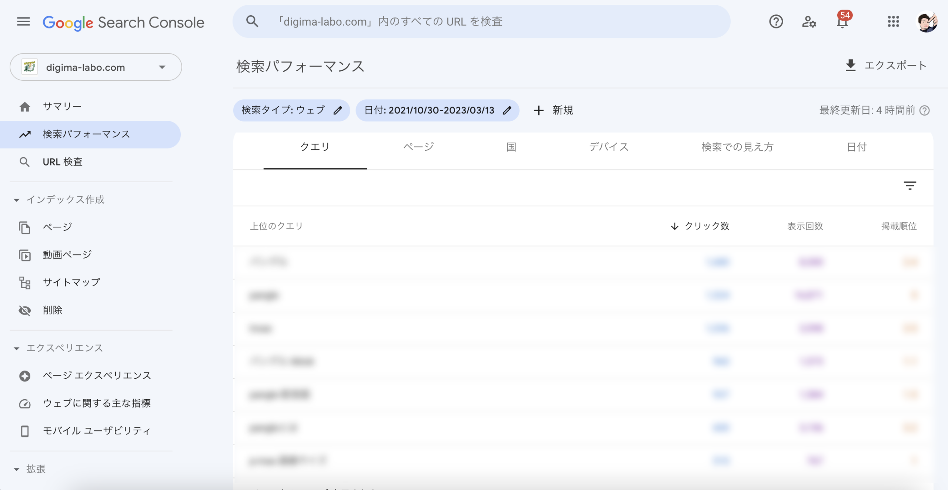Screen dimensions: 948x490
Task: Switch to the デバイス tab
Action: click(x=608, y=147)
